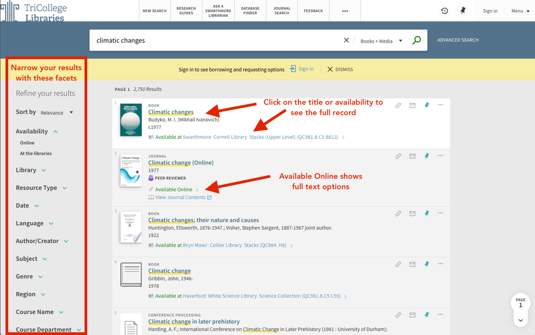Open the Menu dropdown at top right
Viewport: 535px width, 335px height.
pyautogui.click(x=520, y=11)
